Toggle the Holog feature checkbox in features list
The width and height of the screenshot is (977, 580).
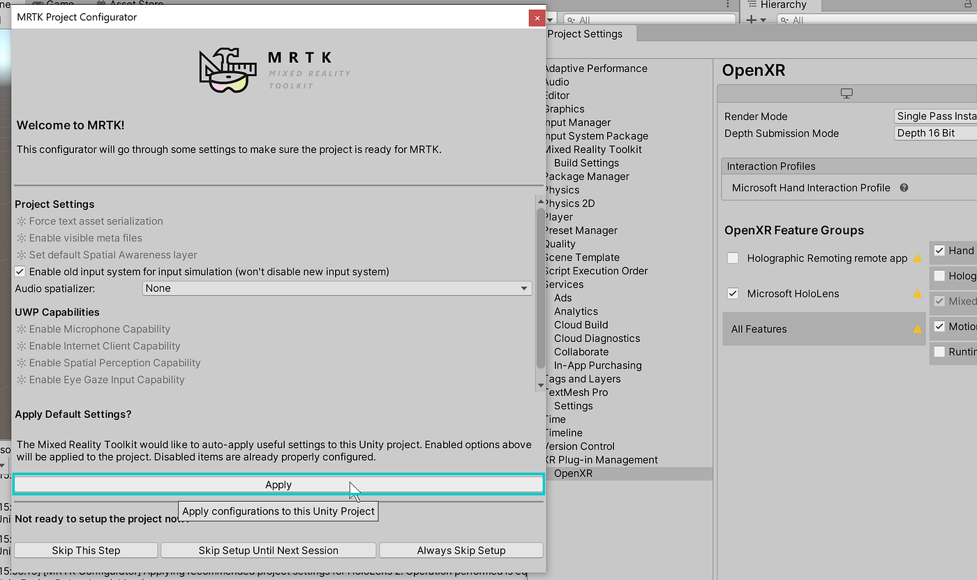coord(939,276)
